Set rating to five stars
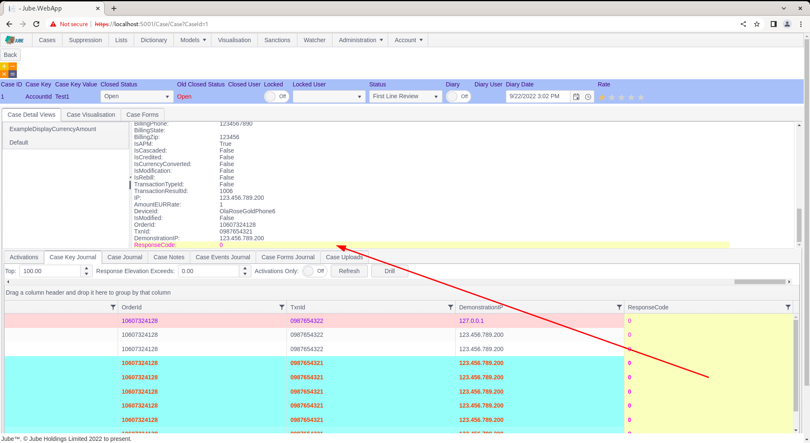 tap(641, 97)
